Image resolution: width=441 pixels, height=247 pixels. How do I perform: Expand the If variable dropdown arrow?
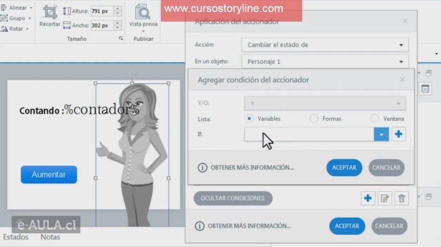(x=381, y=134)
